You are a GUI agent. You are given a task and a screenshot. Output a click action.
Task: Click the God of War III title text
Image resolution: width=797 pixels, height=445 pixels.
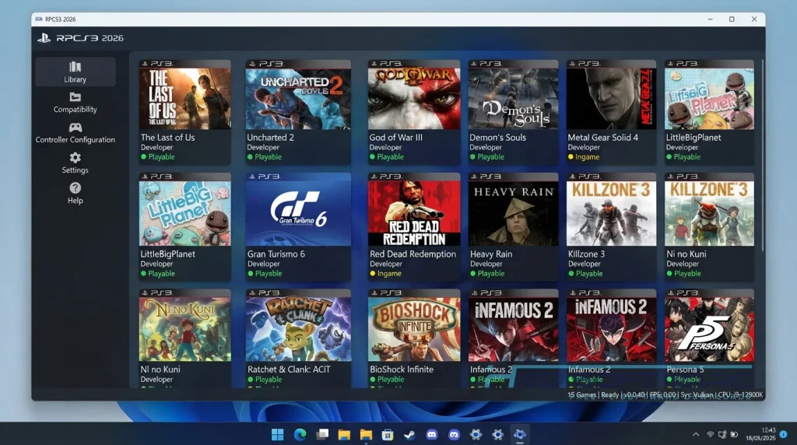[395, 137]
